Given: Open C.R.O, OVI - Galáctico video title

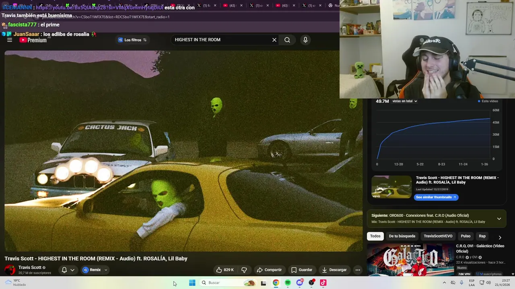Looking at the screenshot, I should (480, 248).
